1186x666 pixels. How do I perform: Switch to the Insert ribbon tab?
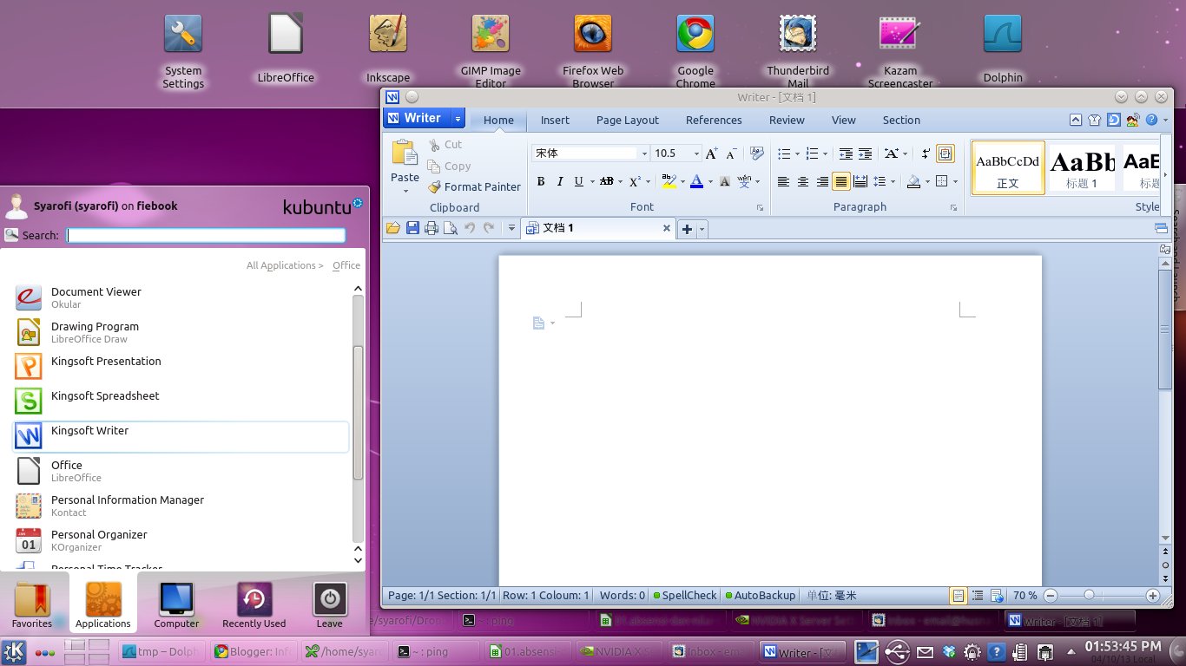[x=555, y=120]
